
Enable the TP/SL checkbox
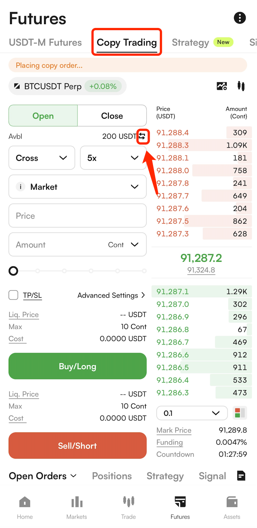[x=14, y=295]
